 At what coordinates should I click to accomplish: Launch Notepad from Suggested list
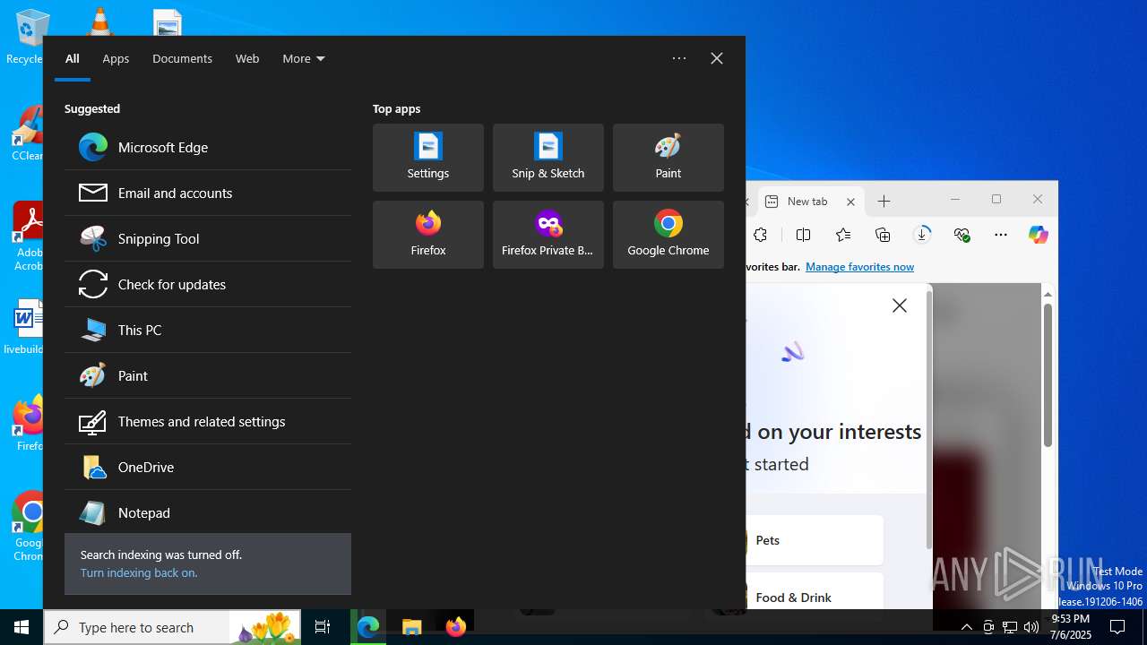[207, 512]
